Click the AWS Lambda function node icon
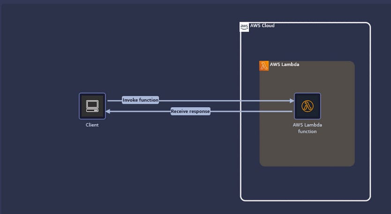 307,106
